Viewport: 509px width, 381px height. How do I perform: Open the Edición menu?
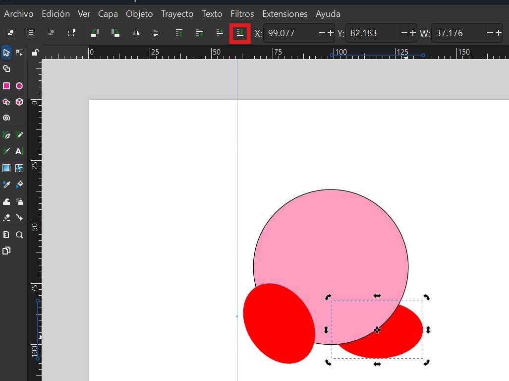pyautogui.click(x=56, y=14)
